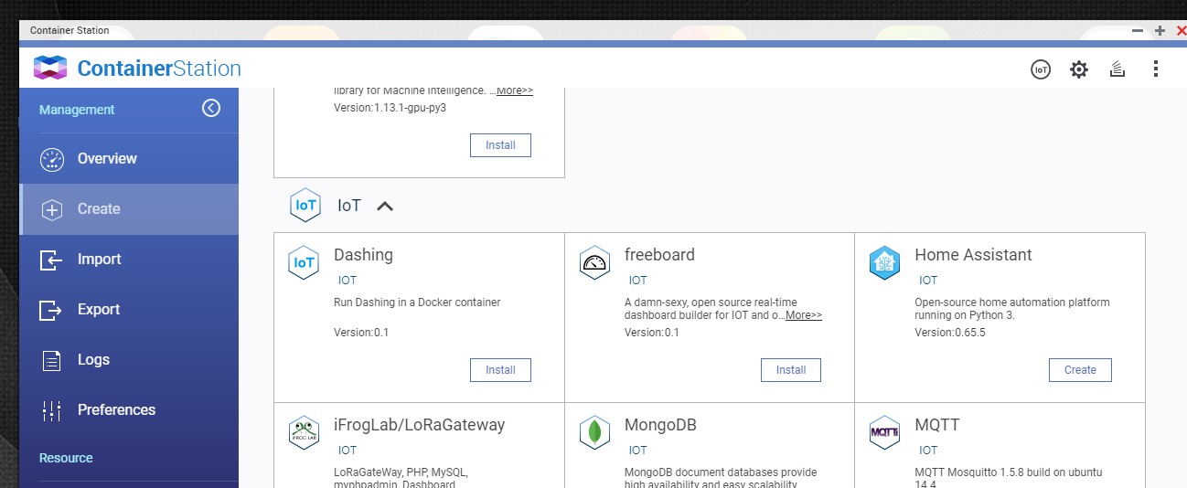This screenshot has height=488, width=1187.
Task: Close the Container Station window
Action: 1181,30
